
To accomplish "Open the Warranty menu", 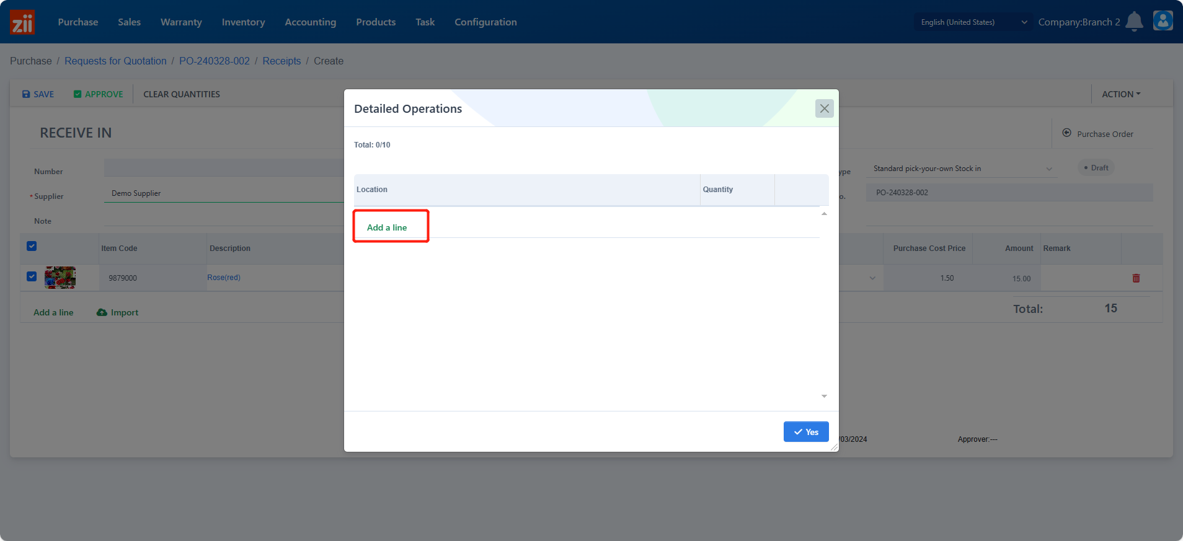I will point(181,22).
